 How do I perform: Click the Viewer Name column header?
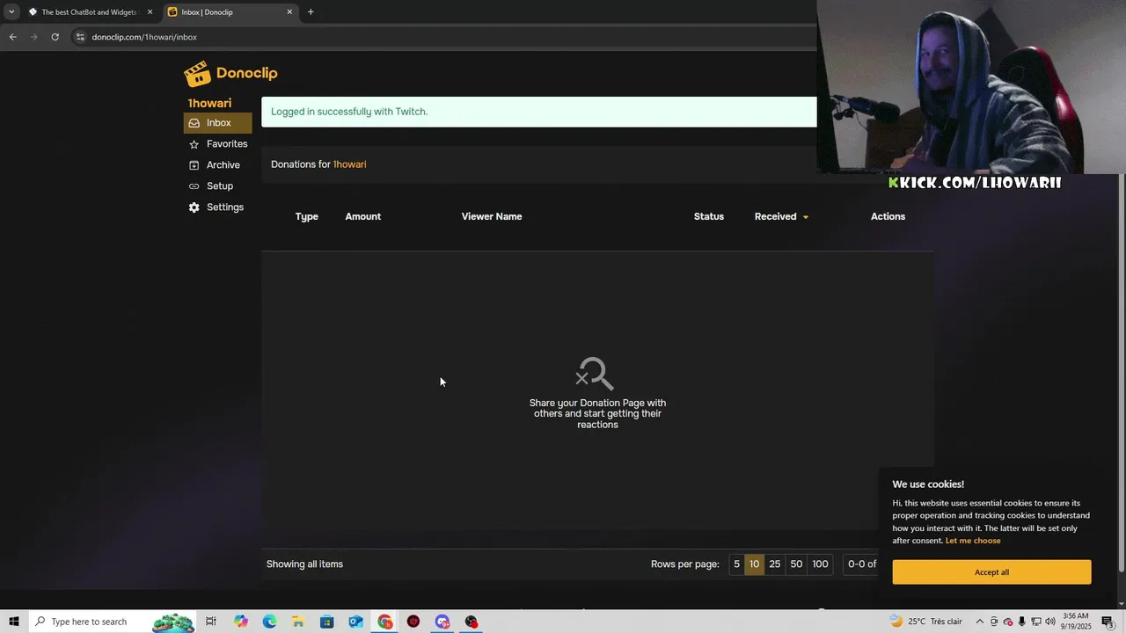click(492, 216)
